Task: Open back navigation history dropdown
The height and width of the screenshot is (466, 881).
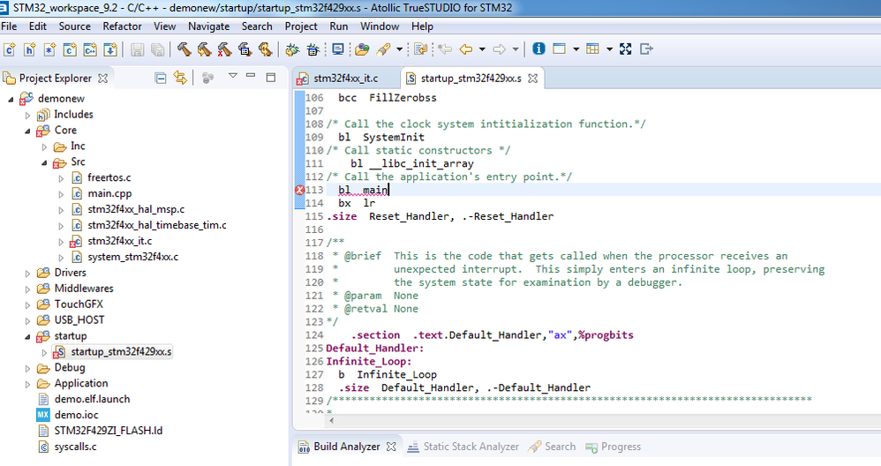Action: click(x=482, y=49)
